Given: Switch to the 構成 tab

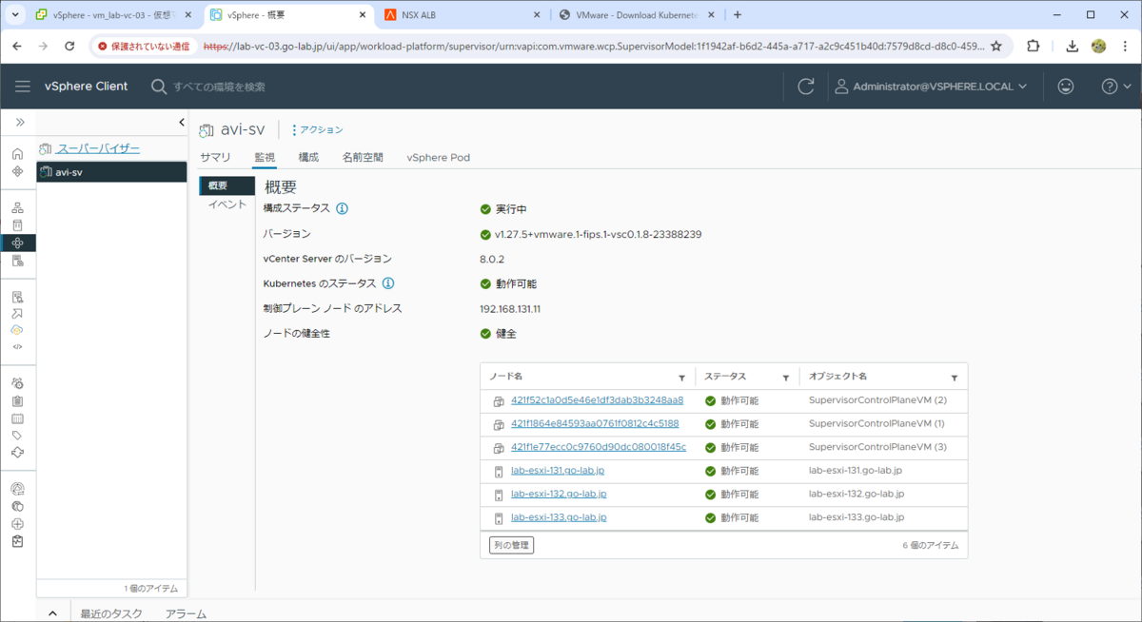Looking at the screenshot, I should click(x=308, y=157).
